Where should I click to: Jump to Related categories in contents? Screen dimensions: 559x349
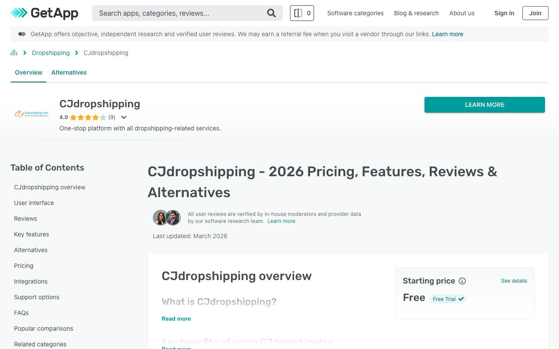40,344
